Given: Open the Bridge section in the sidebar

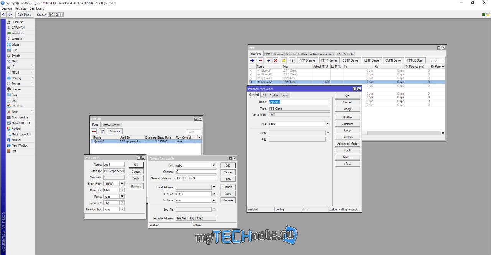Looking at the screenshot, I should (15, 44).
